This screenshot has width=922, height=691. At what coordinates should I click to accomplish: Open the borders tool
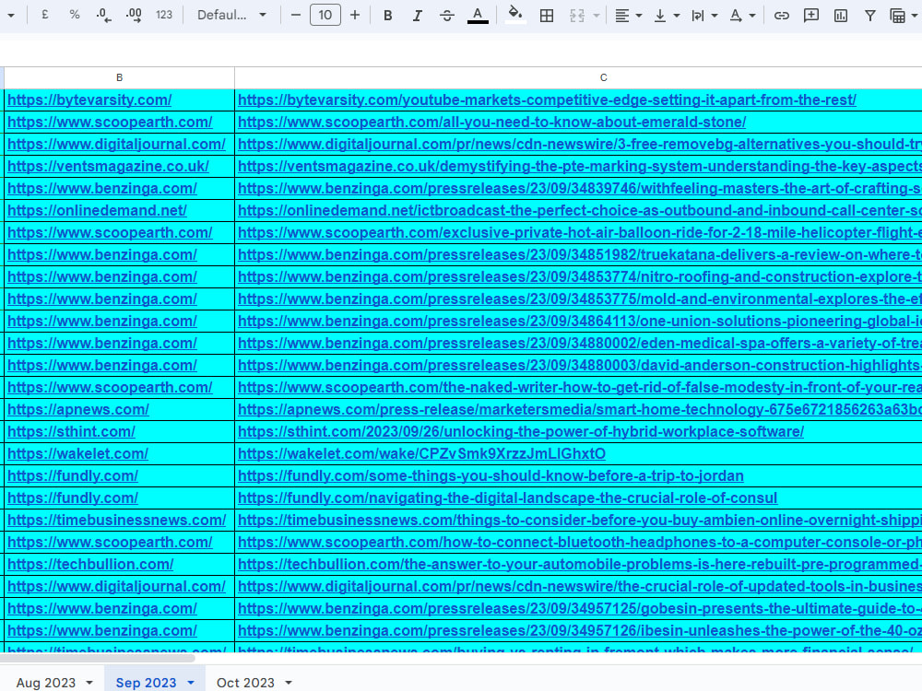[x=546, y=16]
